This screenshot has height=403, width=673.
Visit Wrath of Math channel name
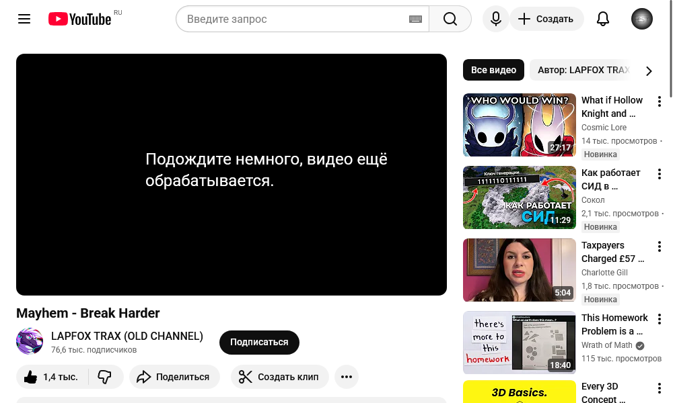(x=607, y=345)
